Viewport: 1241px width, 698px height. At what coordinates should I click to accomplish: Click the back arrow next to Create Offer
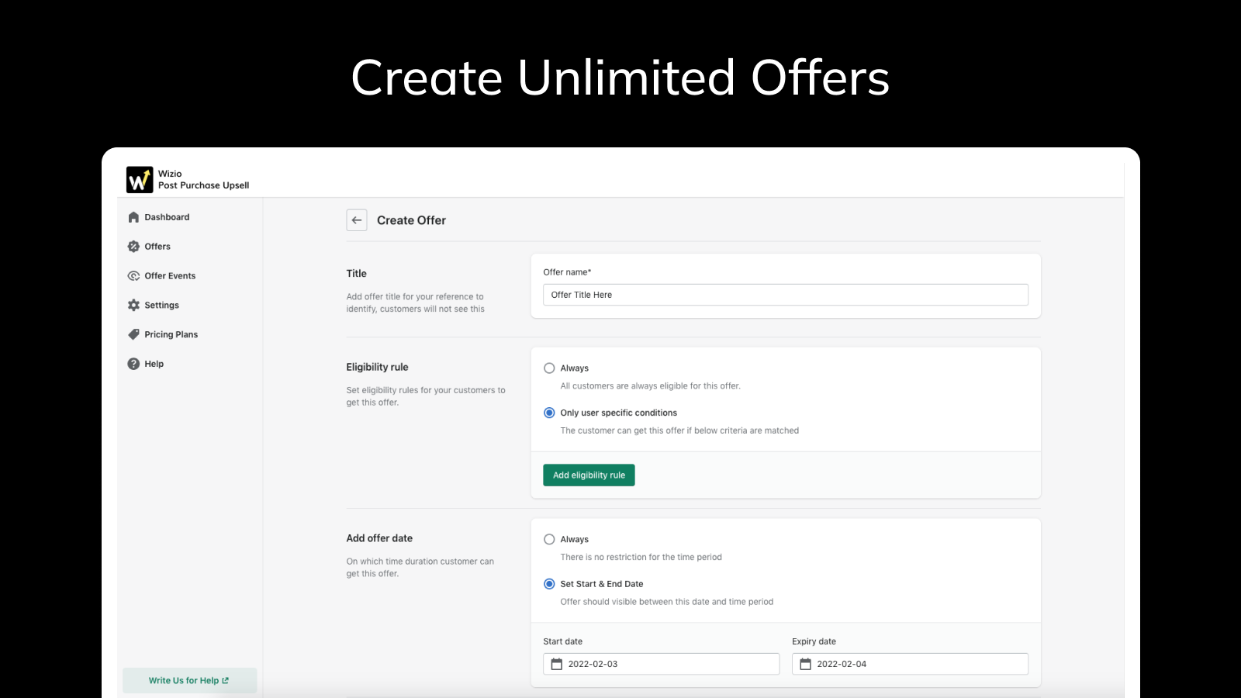pos(357,220)
